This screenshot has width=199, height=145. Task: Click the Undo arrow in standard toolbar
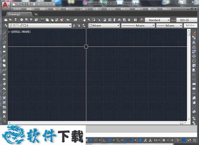(x=68, y=20)
